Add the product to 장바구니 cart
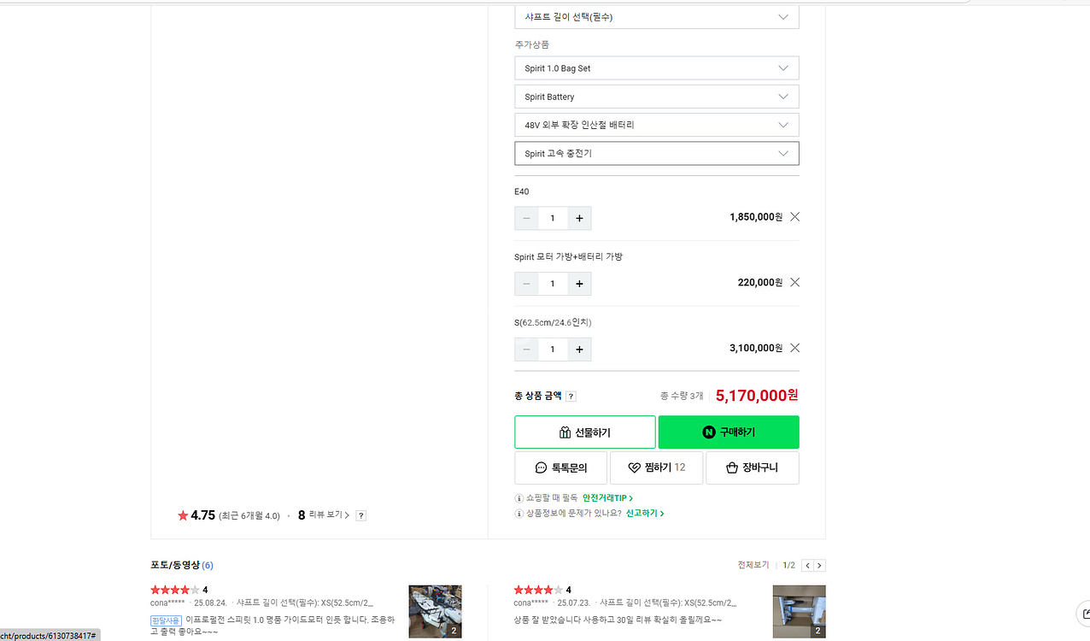Viewport: 1090px width, 641px height. 753,467
